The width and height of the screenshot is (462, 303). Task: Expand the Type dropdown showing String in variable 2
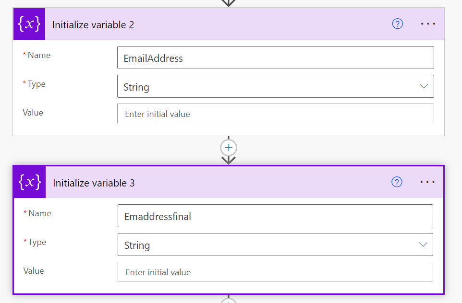click(275, 87)
